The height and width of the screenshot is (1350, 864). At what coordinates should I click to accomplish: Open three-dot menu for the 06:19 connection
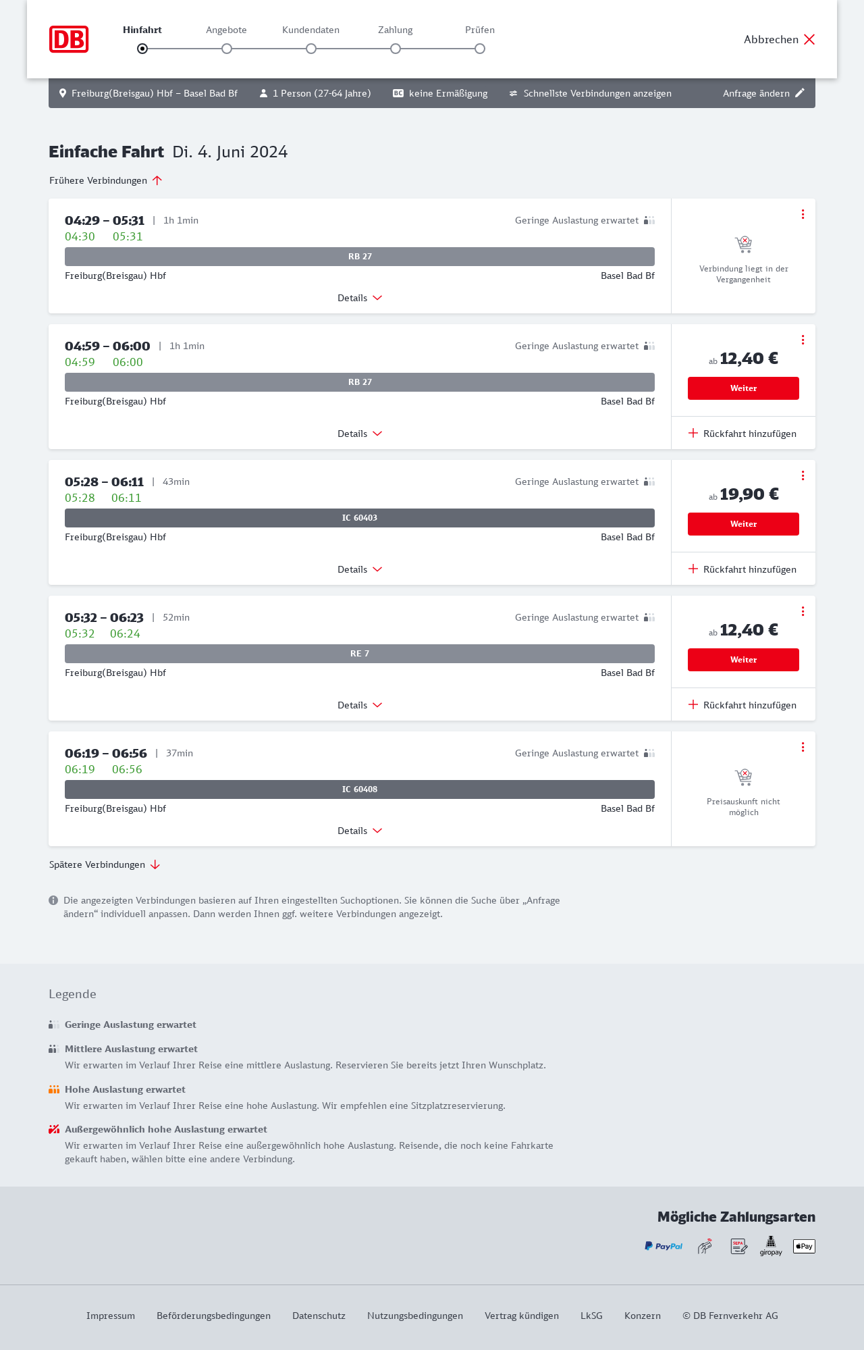803,747
